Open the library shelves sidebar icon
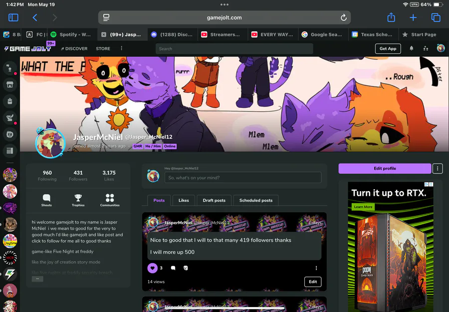Image resolution: width=449 pixels, height=312 pixels. click(10, 151)
